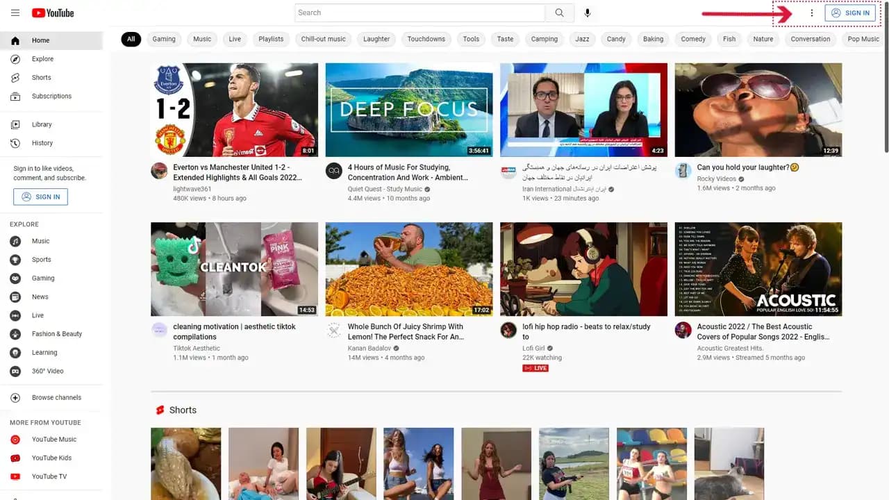Click the top-right SIGN IN button
This screenshot has width=889, height=500.
point(850,12)
